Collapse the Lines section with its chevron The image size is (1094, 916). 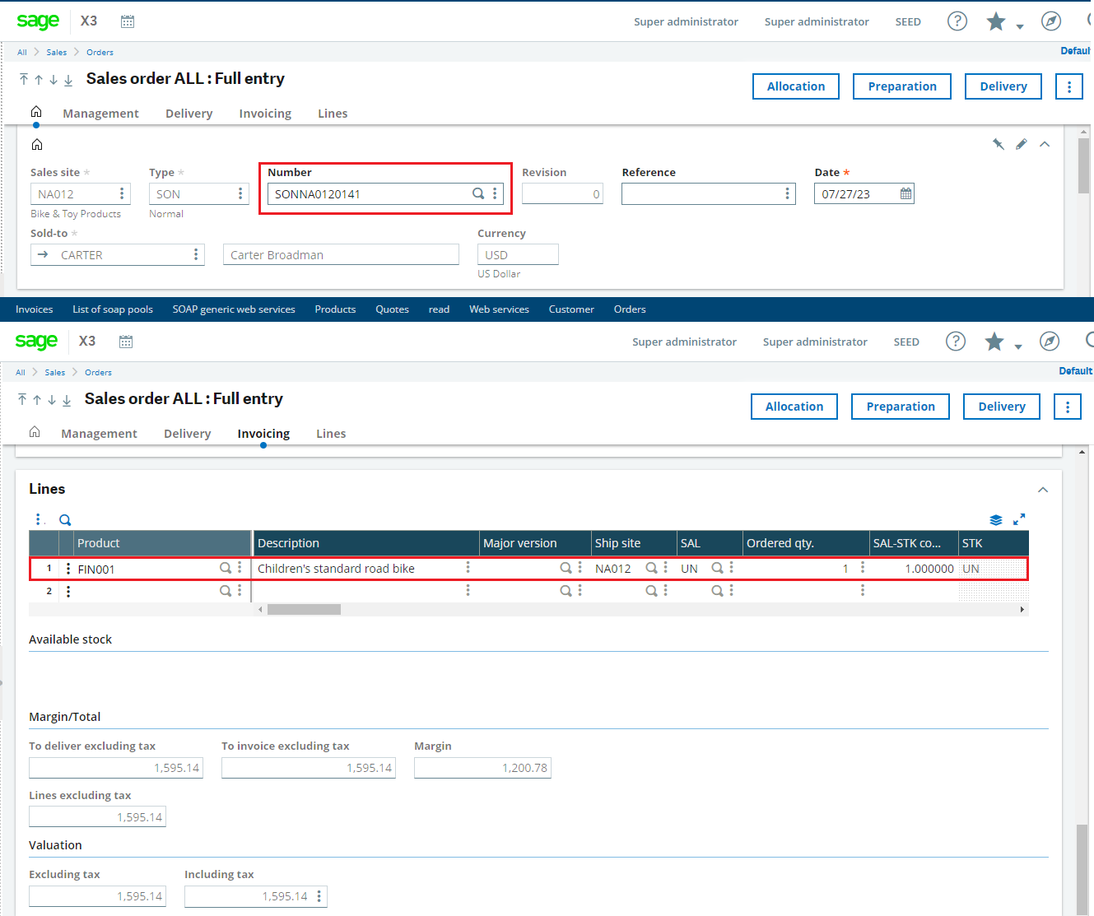1043,489
